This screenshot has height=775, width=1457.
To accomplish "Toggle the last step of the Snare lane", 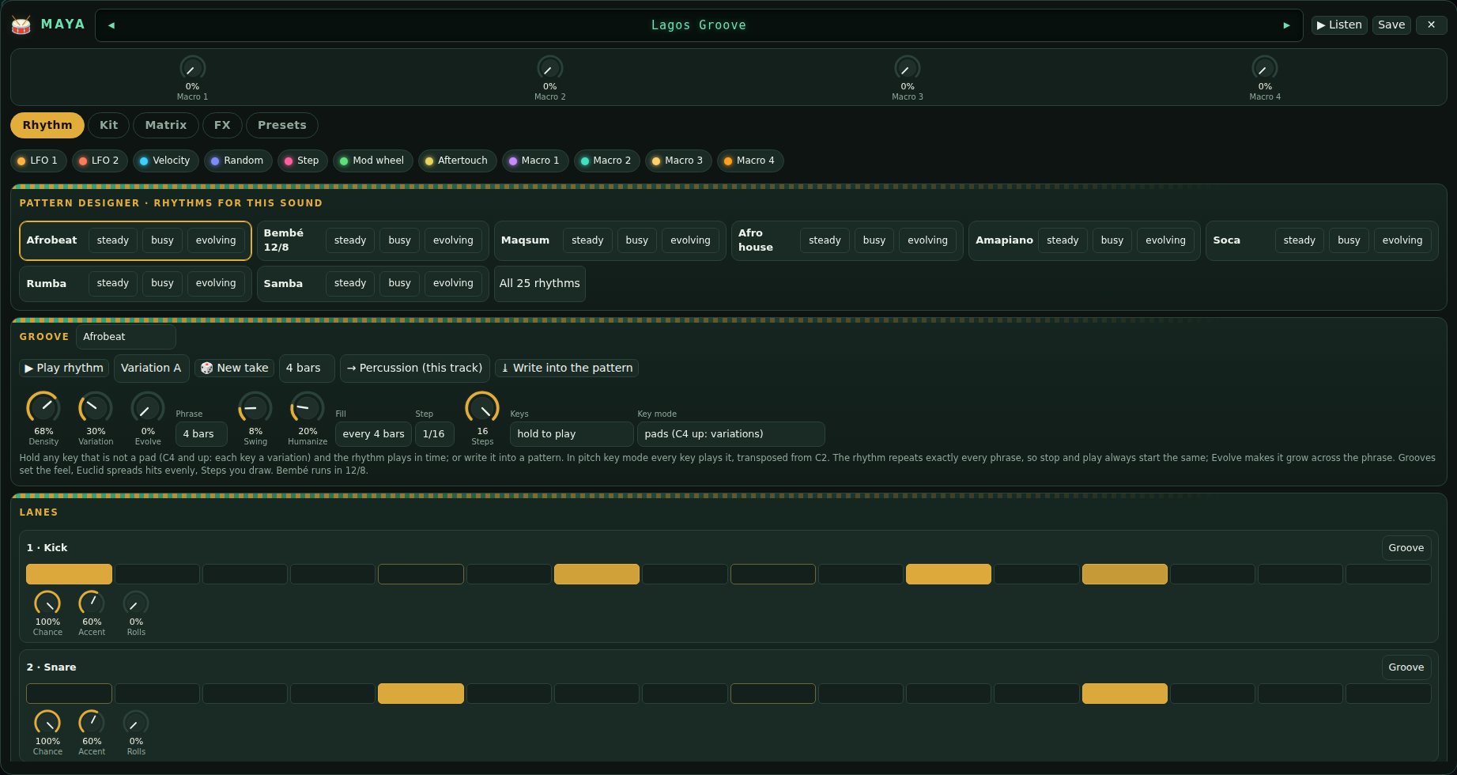I will [x=1388, y=694].
